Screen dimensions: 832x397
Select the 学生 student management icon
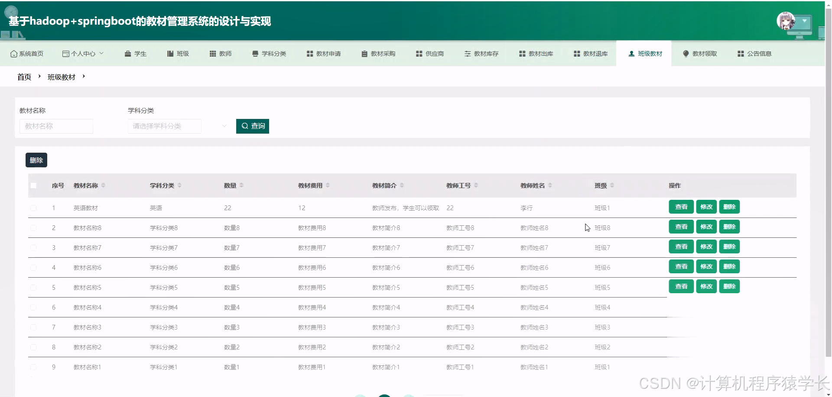pos(127,53)
